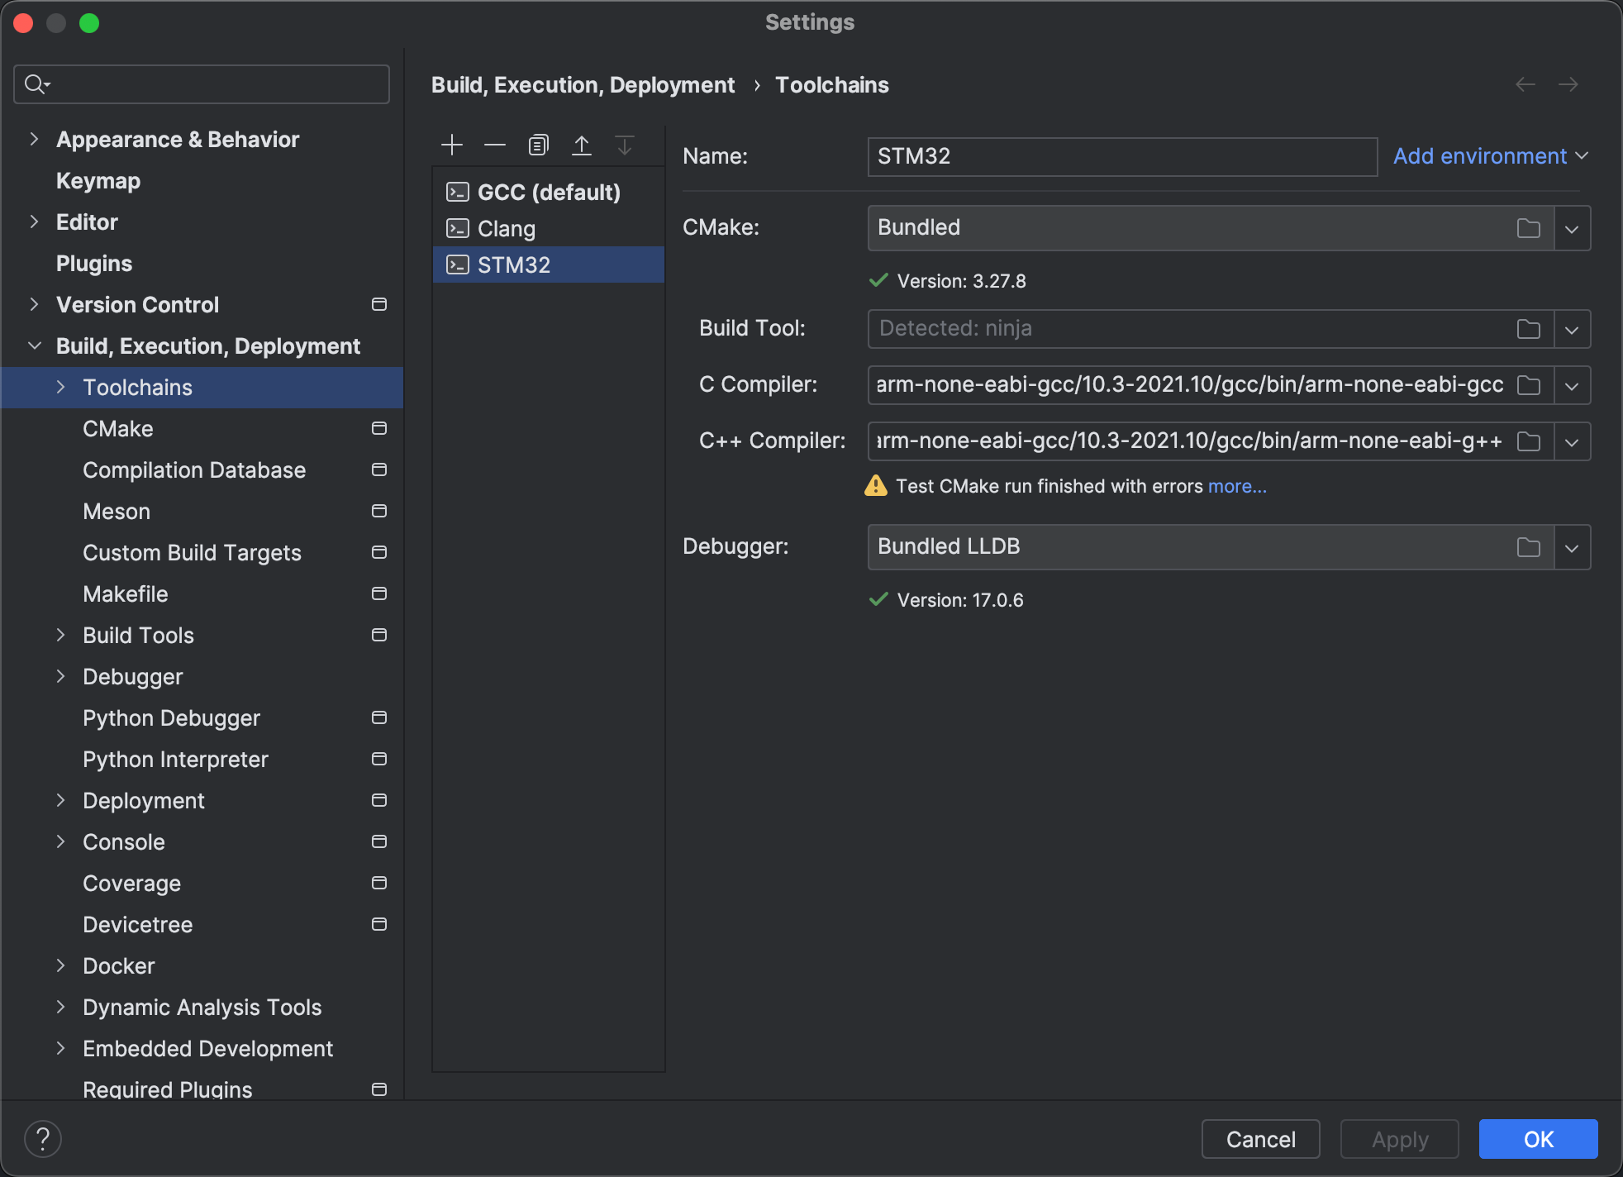
Task: Collapse Build, Execution, Deployment section
Action: [x=34, y=345]
